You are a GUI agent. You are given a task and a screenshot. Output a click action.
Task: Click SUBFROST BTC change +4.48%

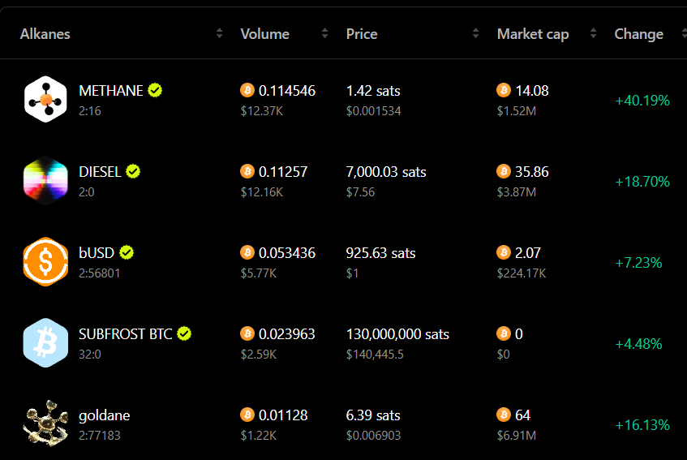638,343
